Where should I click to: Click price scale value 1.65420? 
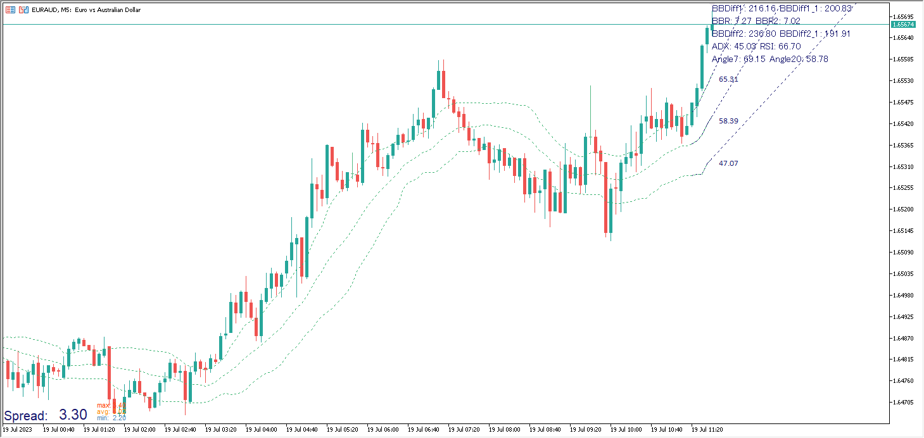point(903,124)
